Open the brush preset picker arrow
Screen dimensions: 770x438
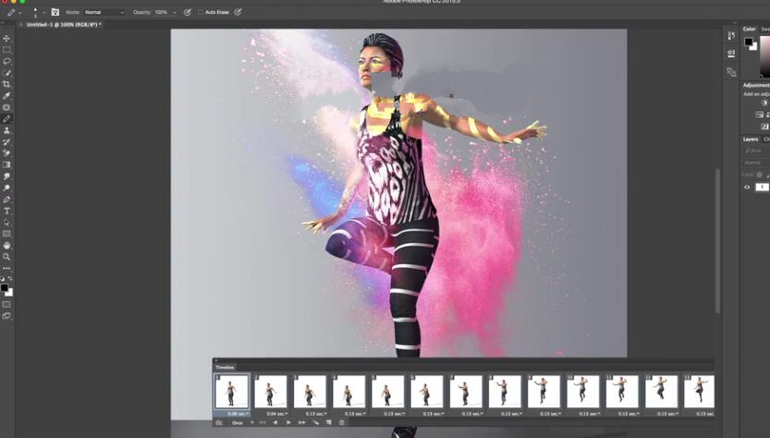click(43, 12)
